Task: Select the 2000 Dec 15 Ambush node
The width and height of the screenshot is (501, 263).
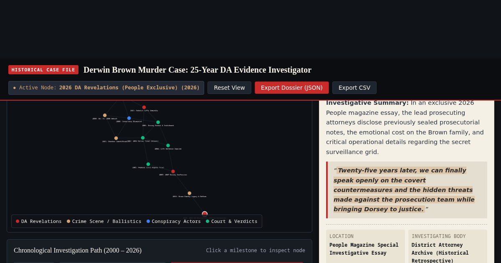Action: point(105,115)
